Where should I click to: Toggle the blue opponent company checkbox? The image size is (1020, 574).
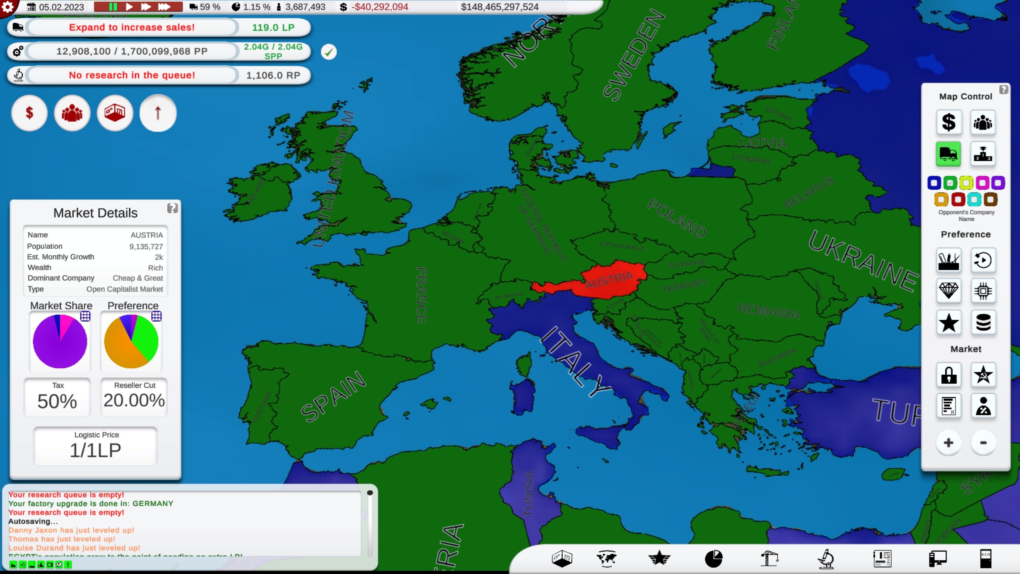pyautogui.click(x=934, y=183)
